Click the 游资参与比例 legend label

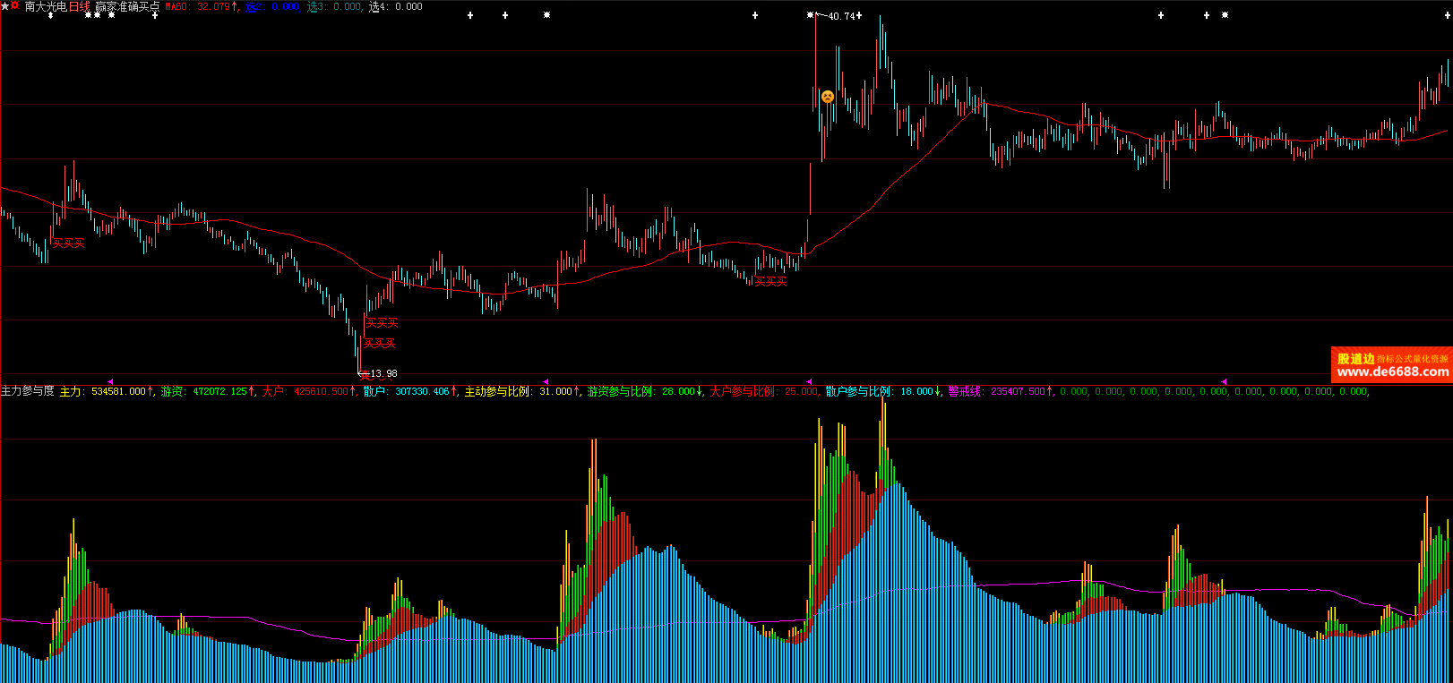coord(620,391)
